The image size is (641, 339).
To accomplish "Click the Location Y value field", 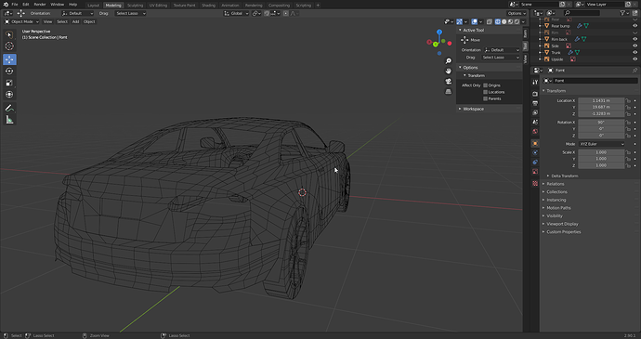I will 601,107.
